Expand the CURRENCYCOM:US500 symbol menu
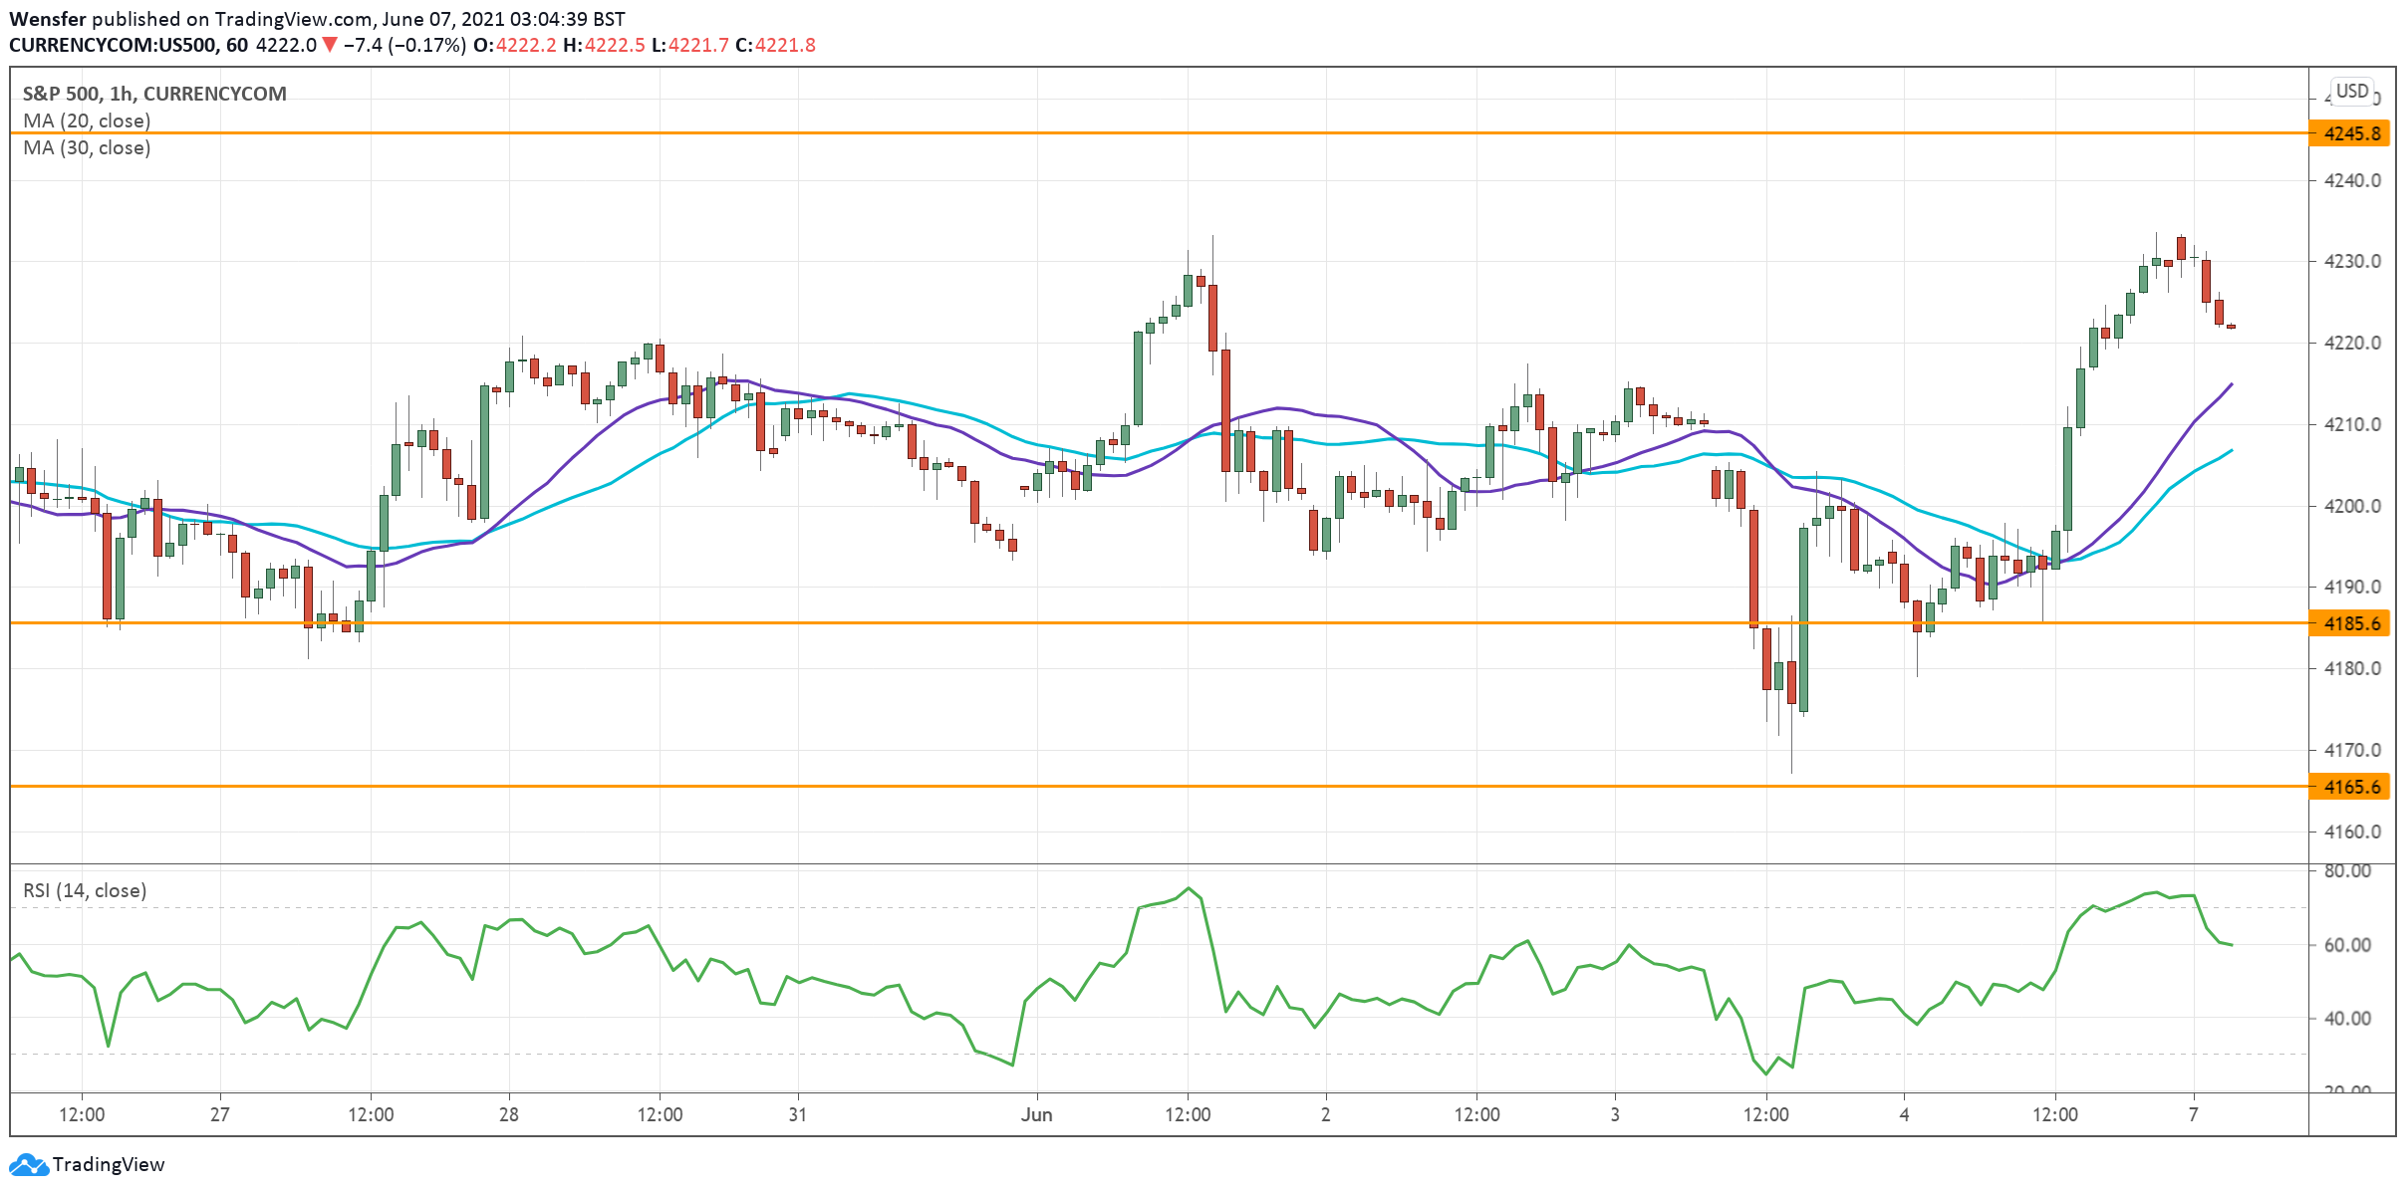This screenshot has height=1193, width=2406. click(x=118, y=45)
